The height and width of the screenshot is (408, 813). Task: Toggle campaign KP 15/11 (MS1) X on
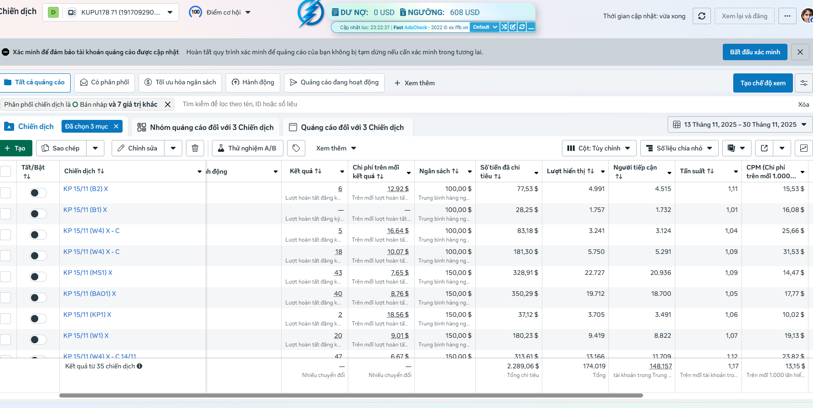click(x=38, y=277)
